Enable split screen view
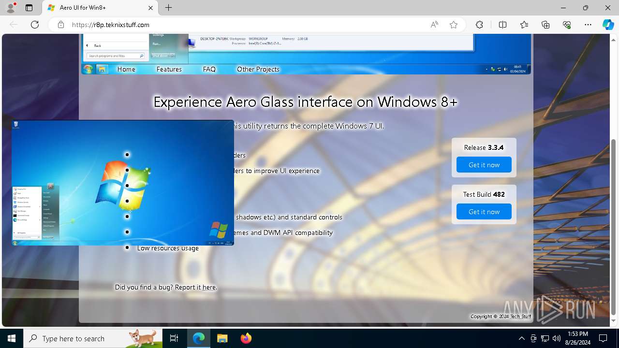Viewport: 619px width, 348px height. point(502,25)
